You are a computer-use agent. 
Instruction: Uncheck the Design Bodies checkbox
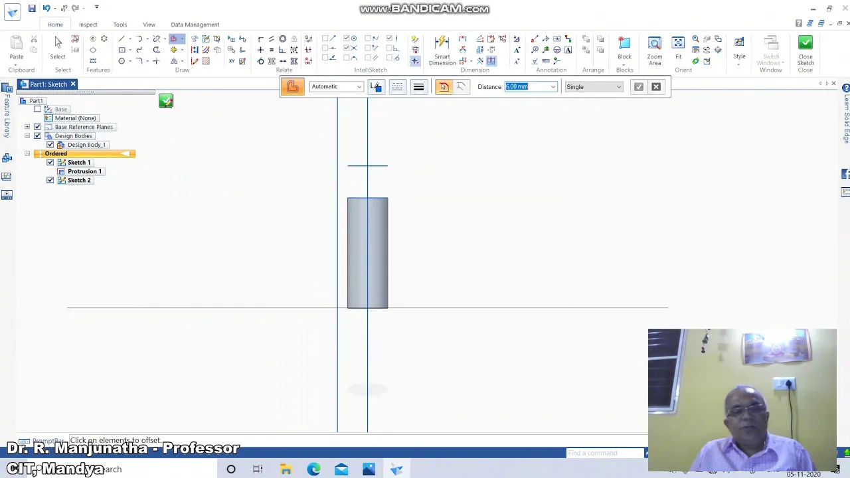37,135
